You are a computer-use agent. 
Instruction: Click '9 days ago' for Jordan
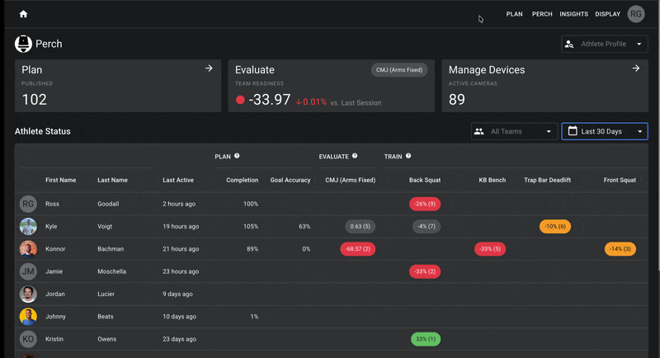pyautogui.click(x=177, y=294)
